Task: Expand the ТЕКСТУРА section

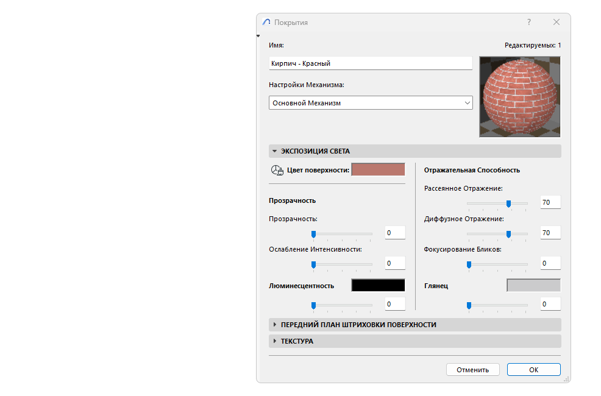Action: pyautogui.click(x=274, y=341)
